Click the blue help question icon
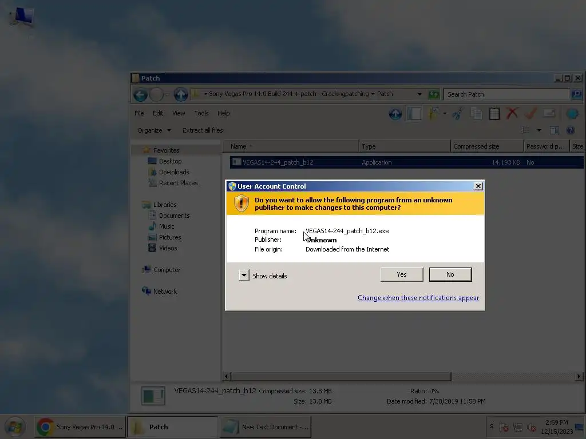This screenshot has height=439, width=586. [x=571, y=130]
